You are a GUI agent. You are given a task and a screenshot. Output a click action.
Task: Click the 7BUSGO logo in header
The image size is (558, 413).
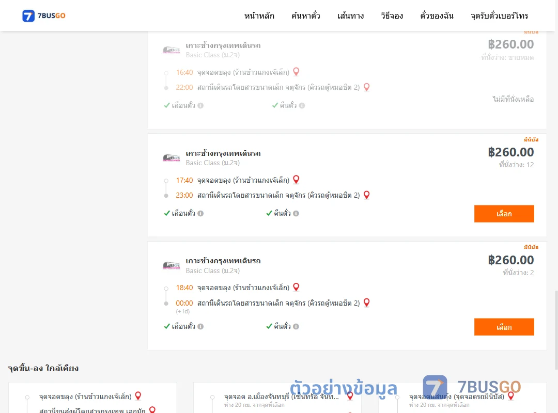click(x=44, y=15)
